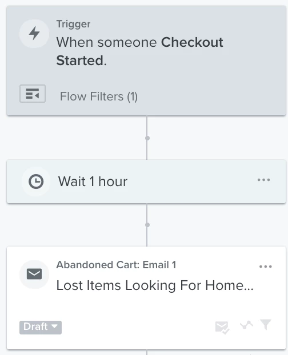Click the lightning bolt trigger icon
The image size is (288, 355).
[34, 34]
